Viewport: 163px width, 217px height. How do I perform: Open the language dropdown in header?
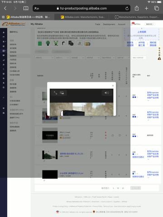[149, 24]
